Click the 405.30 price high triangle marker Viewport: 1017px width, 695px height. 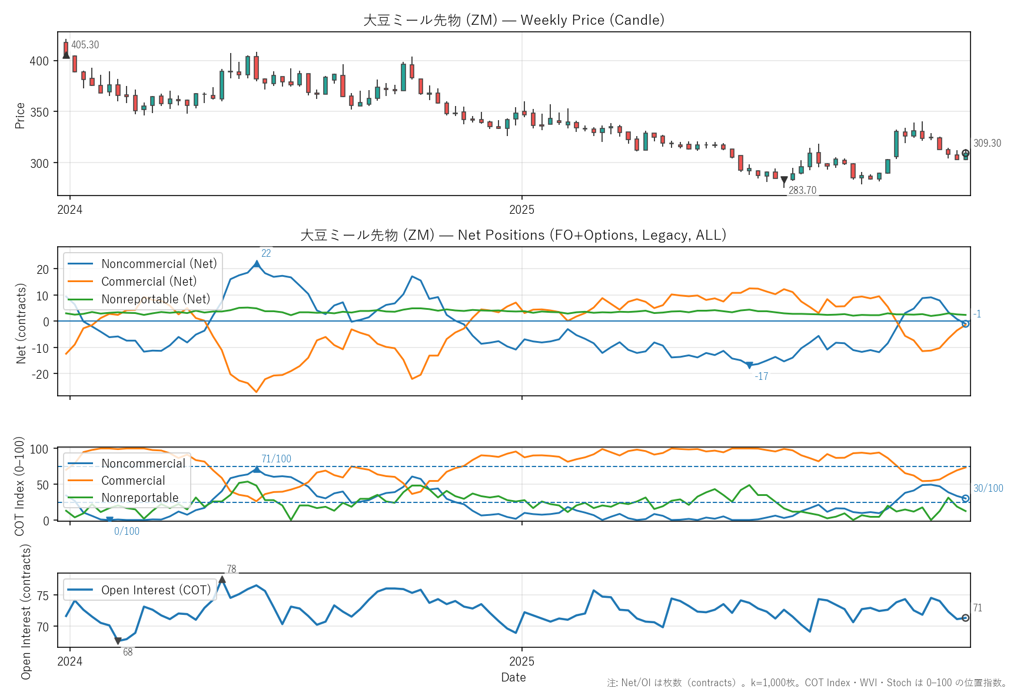(x=66, y=55)
